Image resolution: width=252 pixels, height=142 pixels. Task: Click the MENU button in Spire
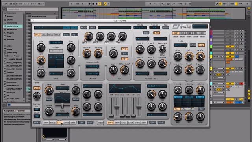click(x=83, y=28)
